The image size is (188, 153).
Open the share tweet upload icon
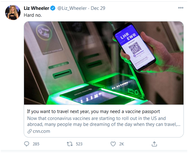pos(154,144)
